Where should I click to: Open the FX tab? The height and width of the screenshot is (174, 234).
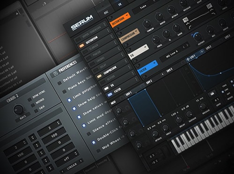[120, 4]
